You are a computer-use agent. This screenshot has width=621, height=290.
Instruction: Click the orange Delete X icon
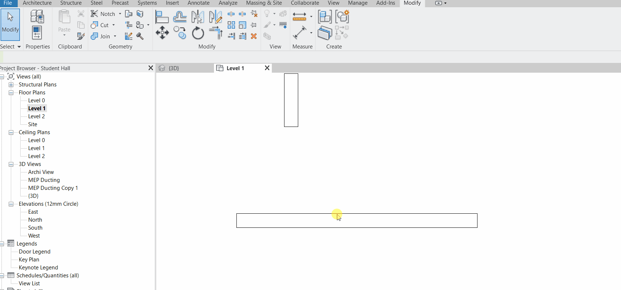[x=254, y=36]
